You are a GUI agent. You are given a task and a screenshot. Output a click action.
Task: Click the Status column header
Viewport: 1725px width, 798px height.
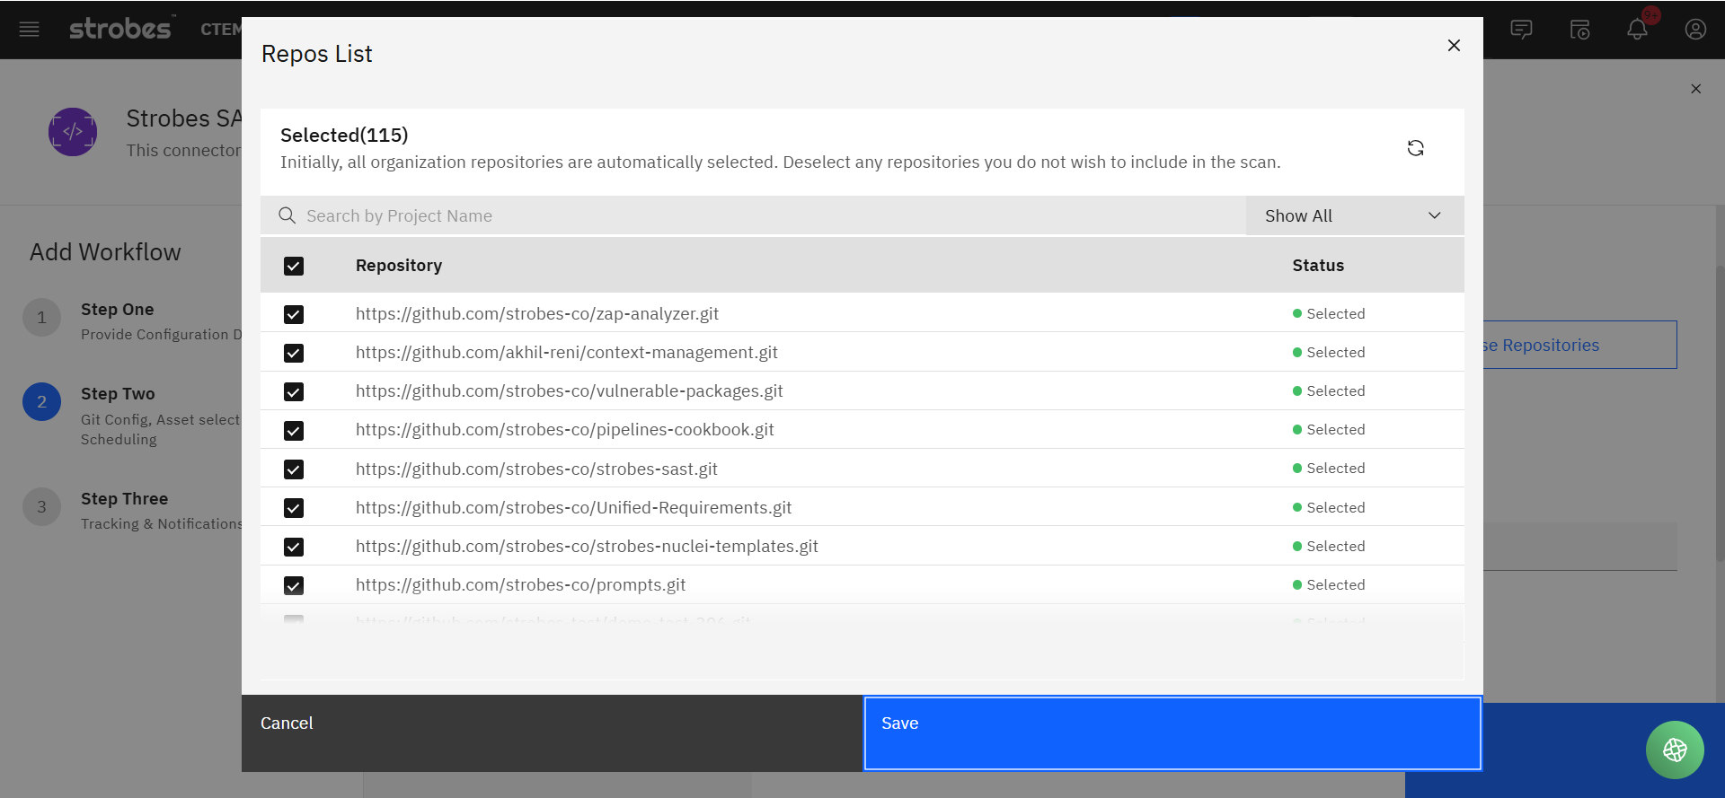pos(1318,266)
